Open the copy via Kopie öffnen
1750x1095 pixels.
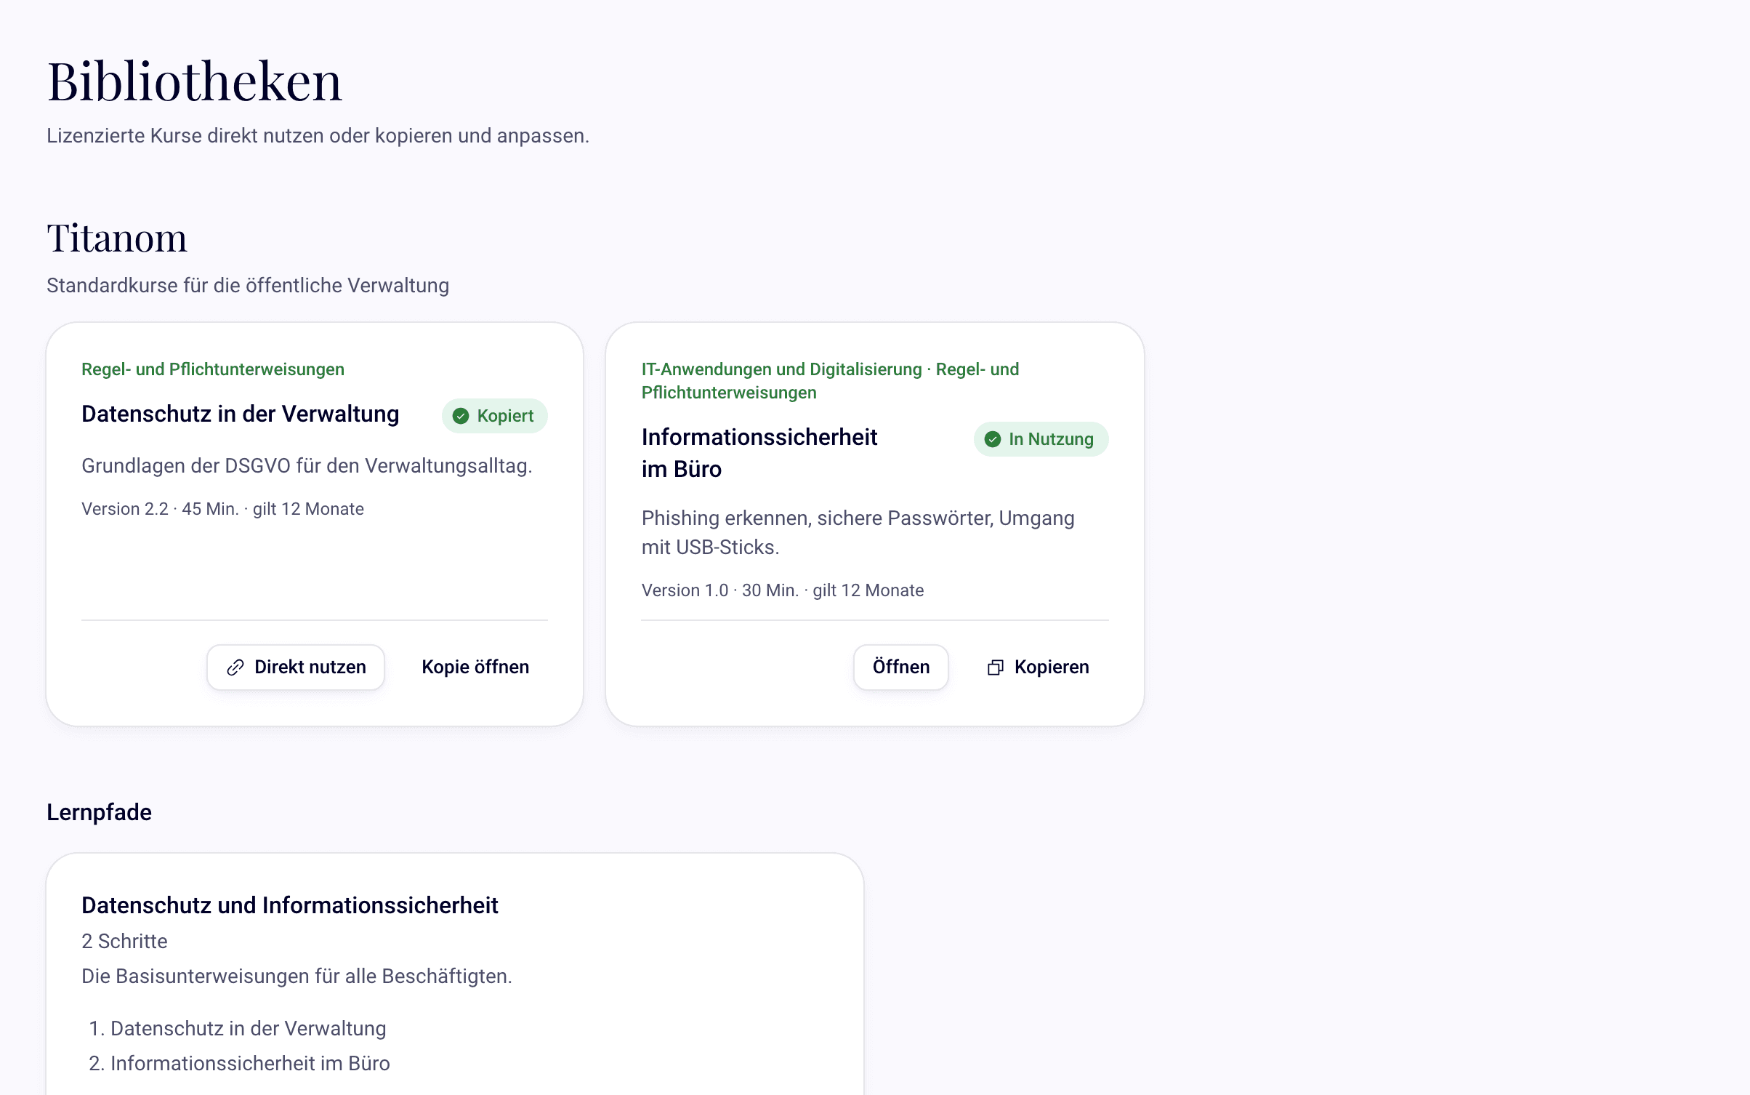click(x=475, y=667)
